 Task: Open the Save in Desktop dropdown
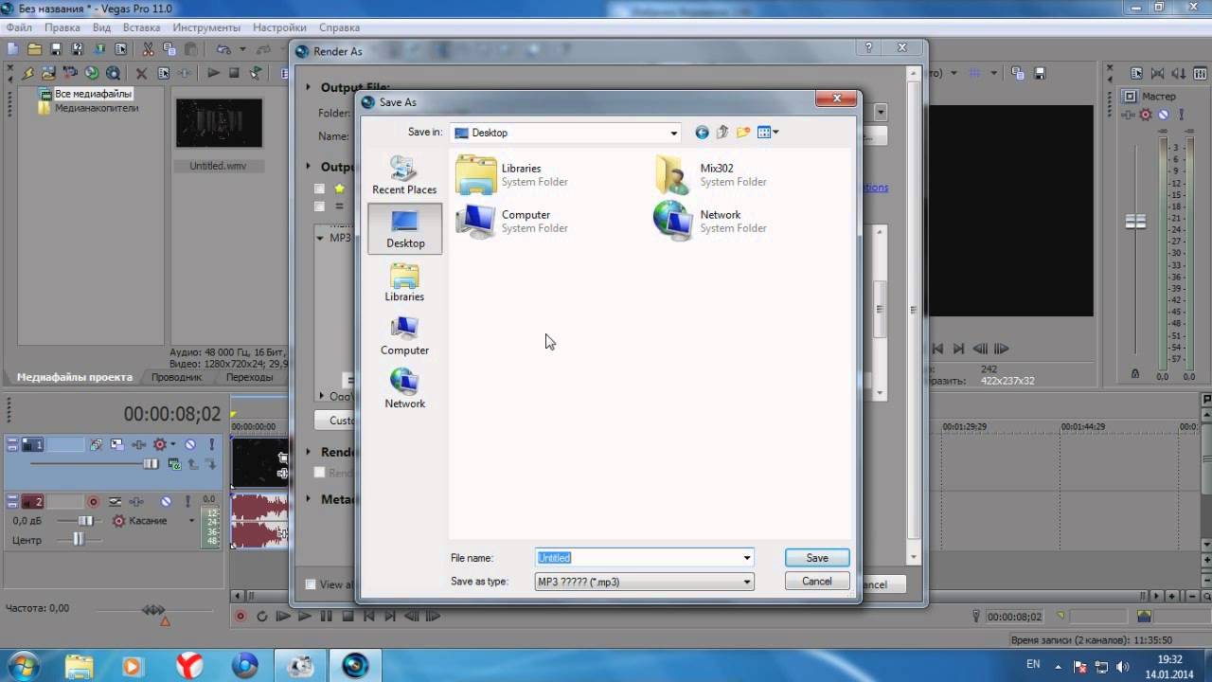pos(674,133)
